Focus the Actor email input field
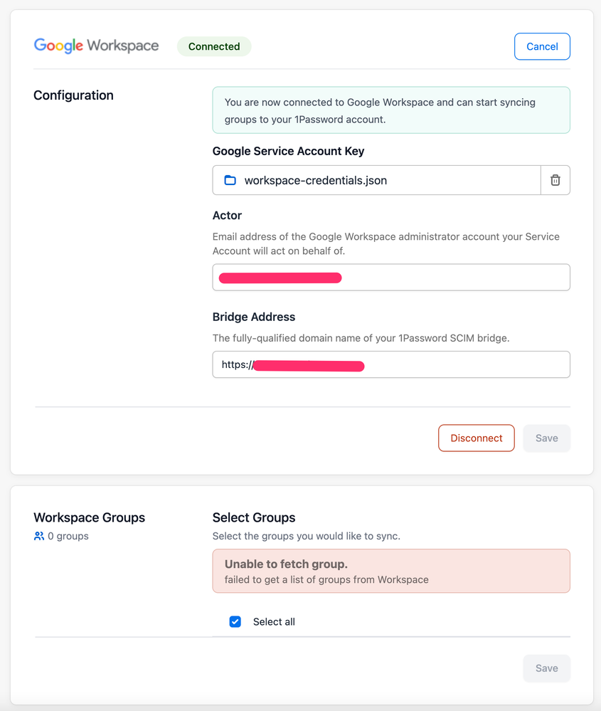This screenshot has height=711, width=601. point(455,278)
